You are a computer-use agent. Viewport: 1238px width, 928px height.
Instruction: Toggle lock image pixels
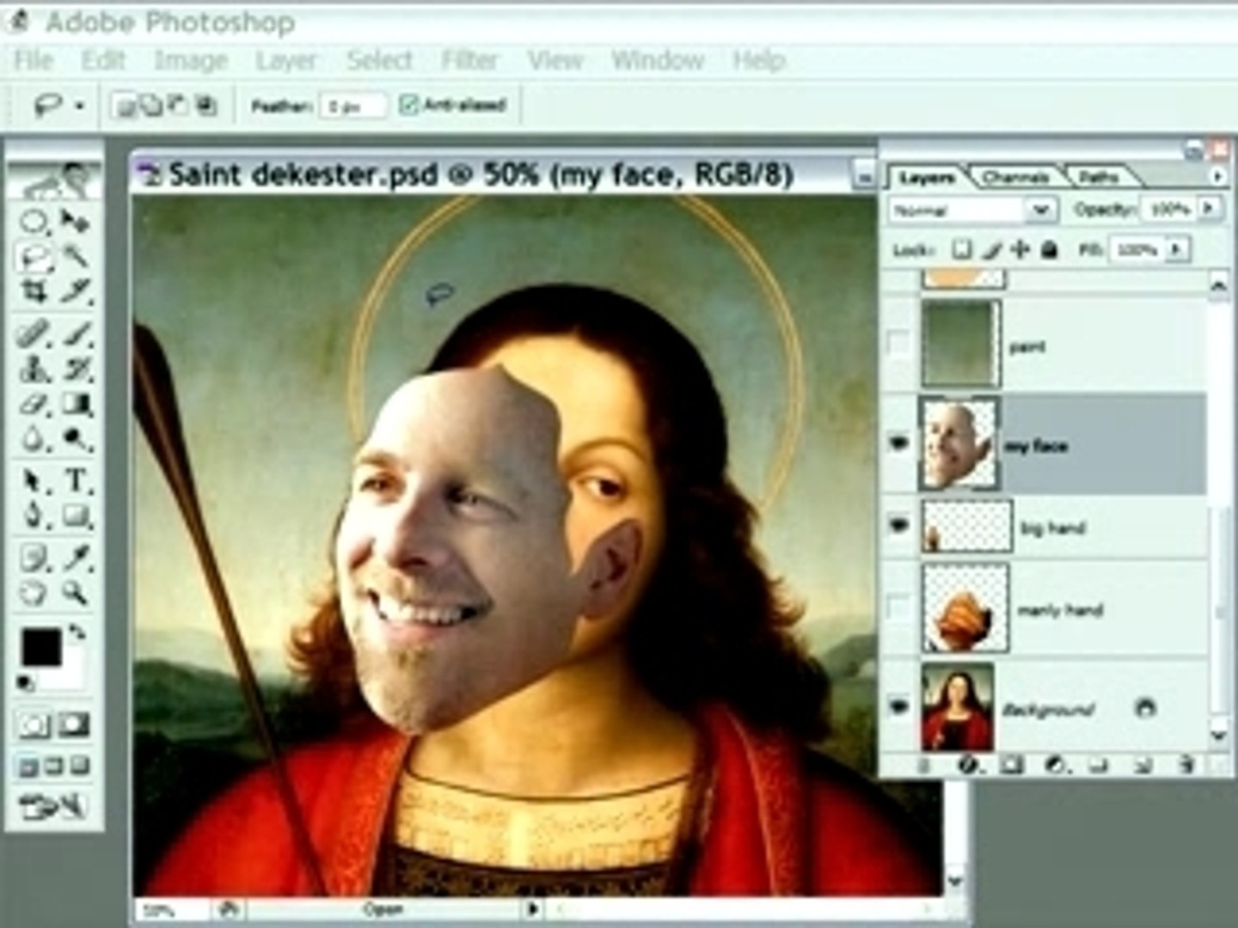pos(991,250)
